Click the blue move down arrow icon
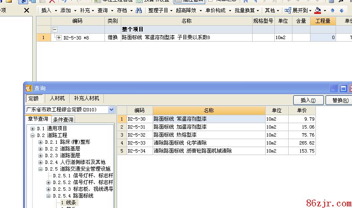 (342, 11)
